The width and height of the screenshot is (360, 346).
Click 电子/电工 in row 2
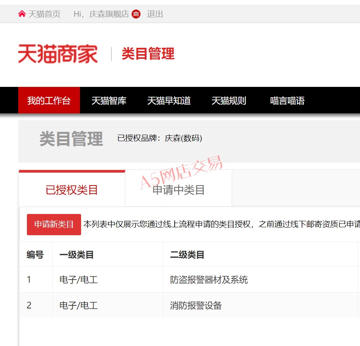click(78, 305)
